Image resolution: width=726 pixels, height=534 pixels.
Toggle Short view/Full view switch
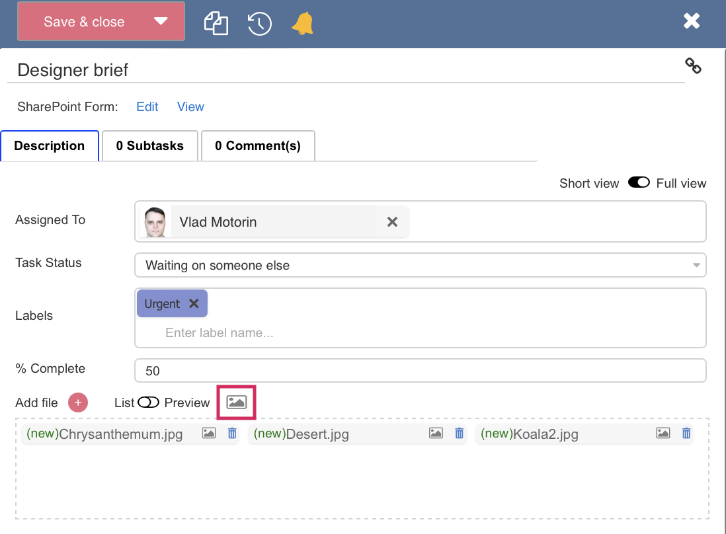point(639,182)
